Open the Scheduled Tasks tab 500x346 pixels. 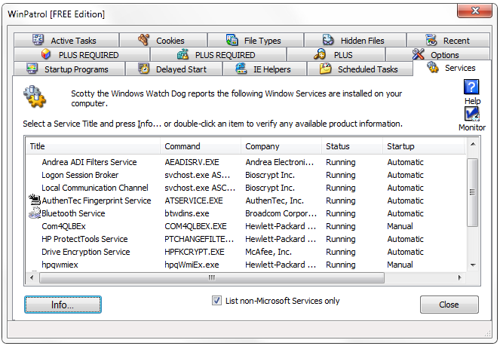[360, 69]
